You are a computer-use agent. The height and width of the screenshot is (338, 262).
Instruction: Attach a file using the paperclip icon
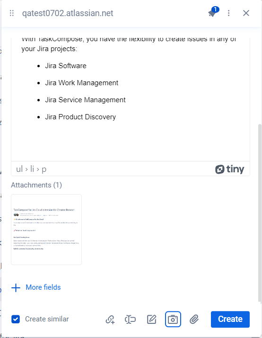pos(194,319)
